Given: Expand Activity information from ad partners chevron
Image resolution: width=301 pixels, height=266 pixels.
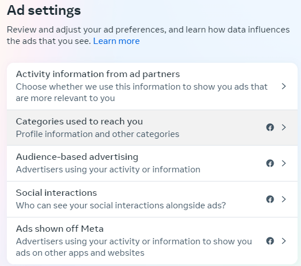Looking at the screenshot, I should tap(284, 86).
